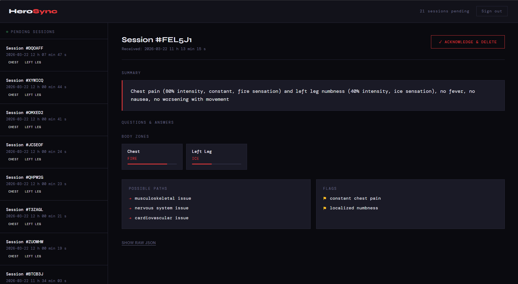This screenshot has height=284, width=518.
Task: Click the LEFT LEG tag under session #T3ZAGL
Action: (33, 224)
